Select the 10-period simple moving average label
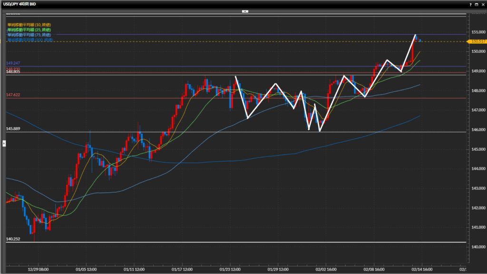 [29, 24]
